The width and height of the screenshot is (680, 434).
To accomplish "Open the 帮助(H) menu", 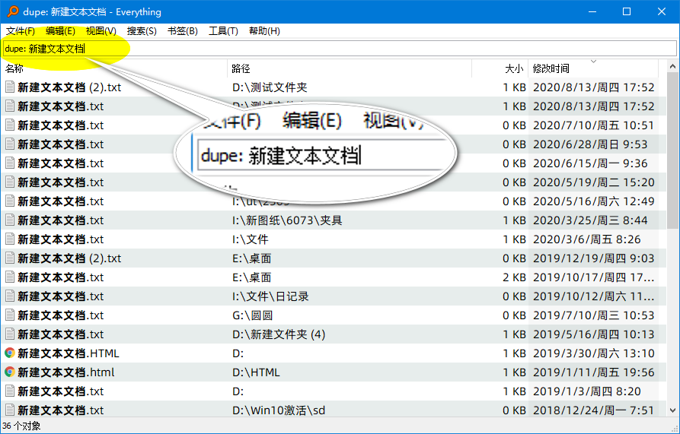I will 264,31.
